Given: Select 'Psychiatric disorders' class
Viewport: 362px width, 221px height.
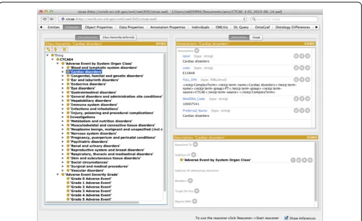Looking at the screenshot, I should pyautogui.click(x=87, y=142).
